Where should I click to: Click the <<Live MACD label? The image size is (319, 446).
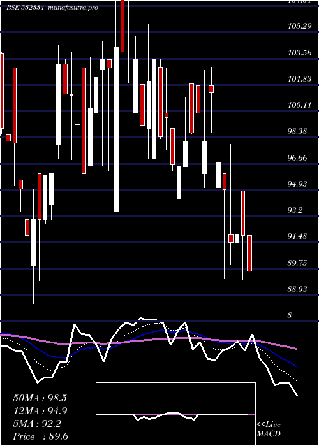point(269,429)
